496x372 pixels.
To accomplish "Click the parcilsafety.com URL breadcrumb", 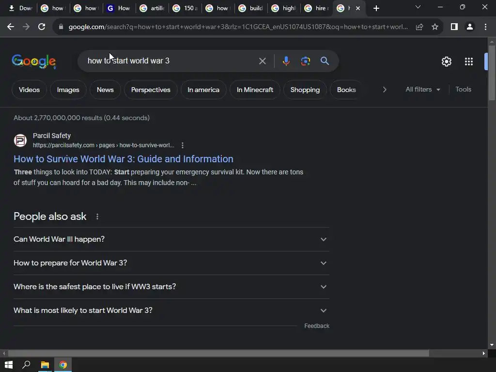I will 104,145.
